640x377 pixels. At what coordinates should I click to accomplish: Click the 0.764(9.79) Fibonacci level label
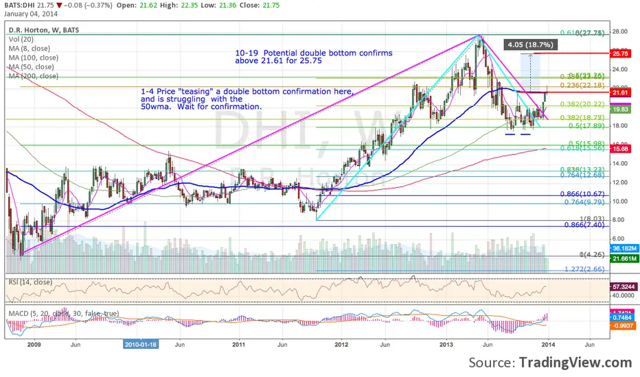point(584,202)
